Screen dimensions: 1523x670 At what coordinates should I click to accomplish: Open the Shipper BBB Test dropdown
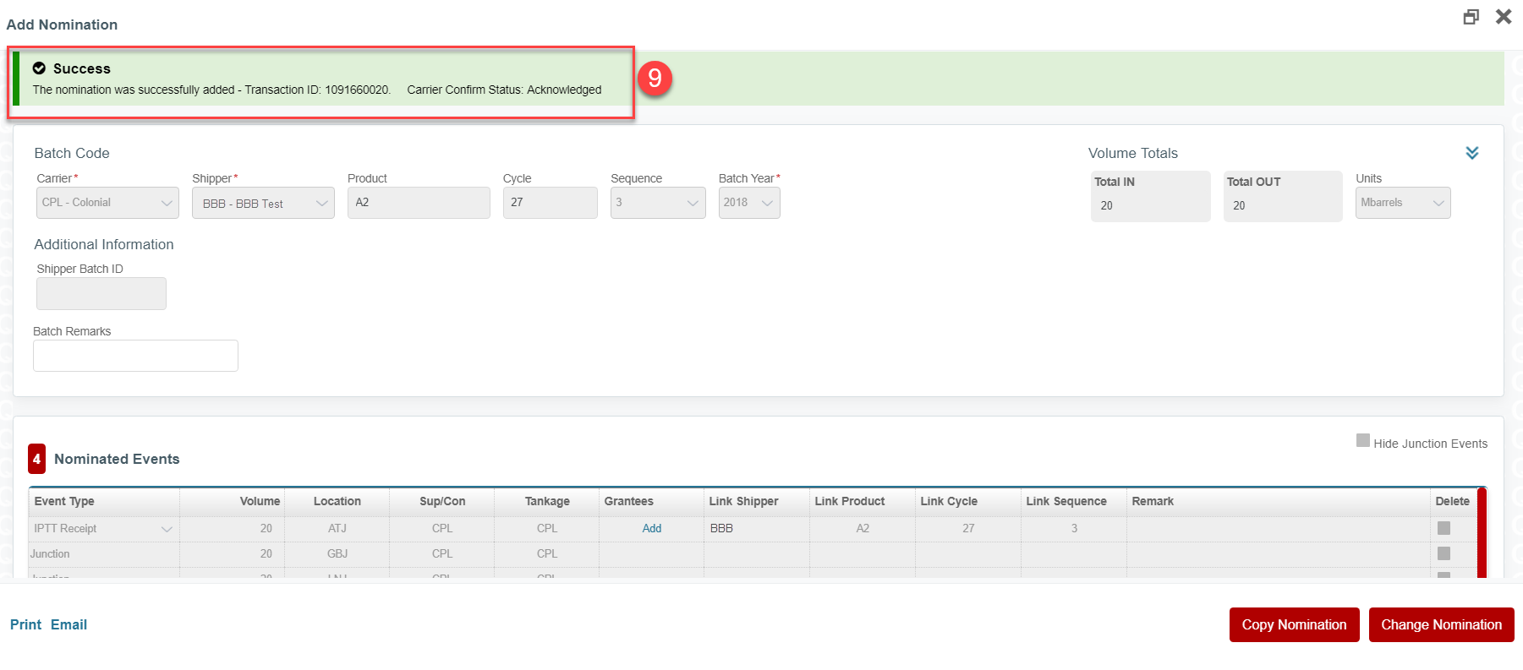coord(263,204)
